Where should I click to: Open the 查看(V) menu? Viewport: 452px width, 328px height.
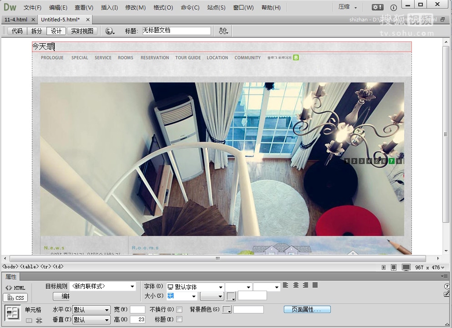(84, 7)
